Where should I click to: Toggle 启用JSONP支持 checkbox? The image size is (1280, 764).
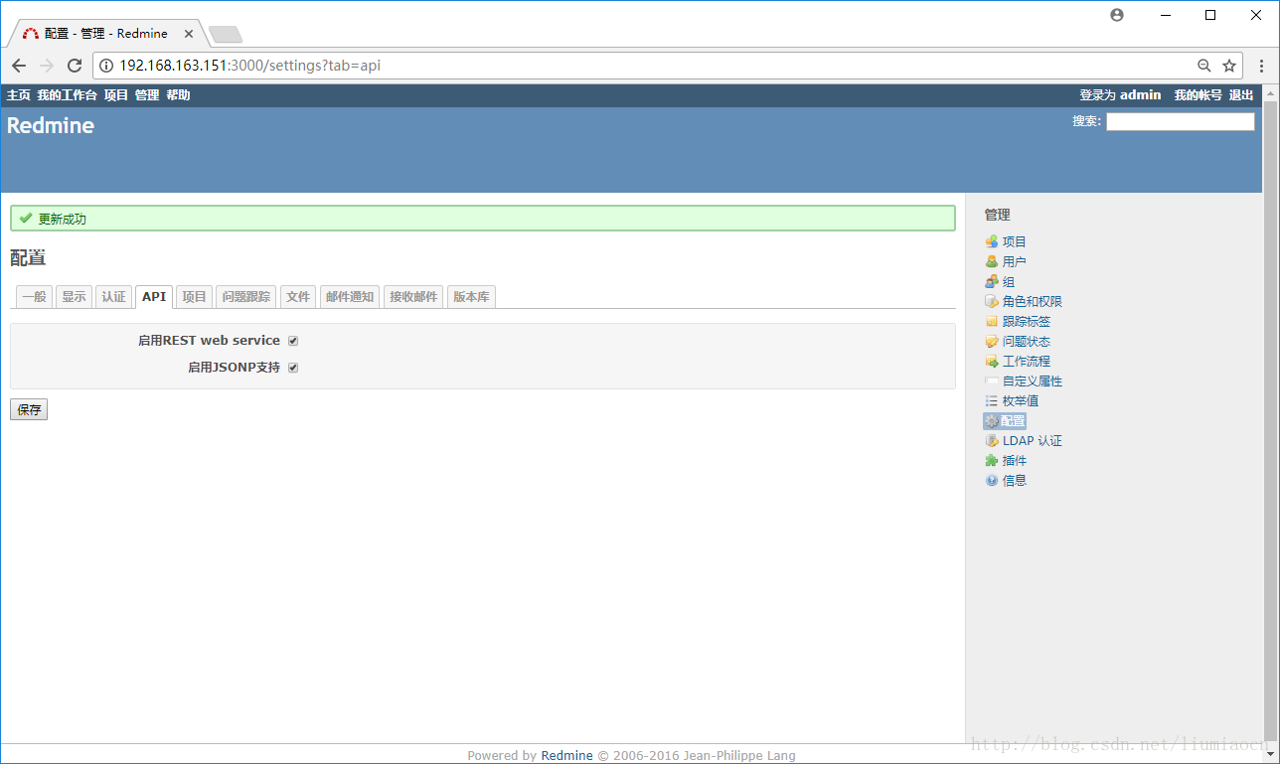[293, 368]
